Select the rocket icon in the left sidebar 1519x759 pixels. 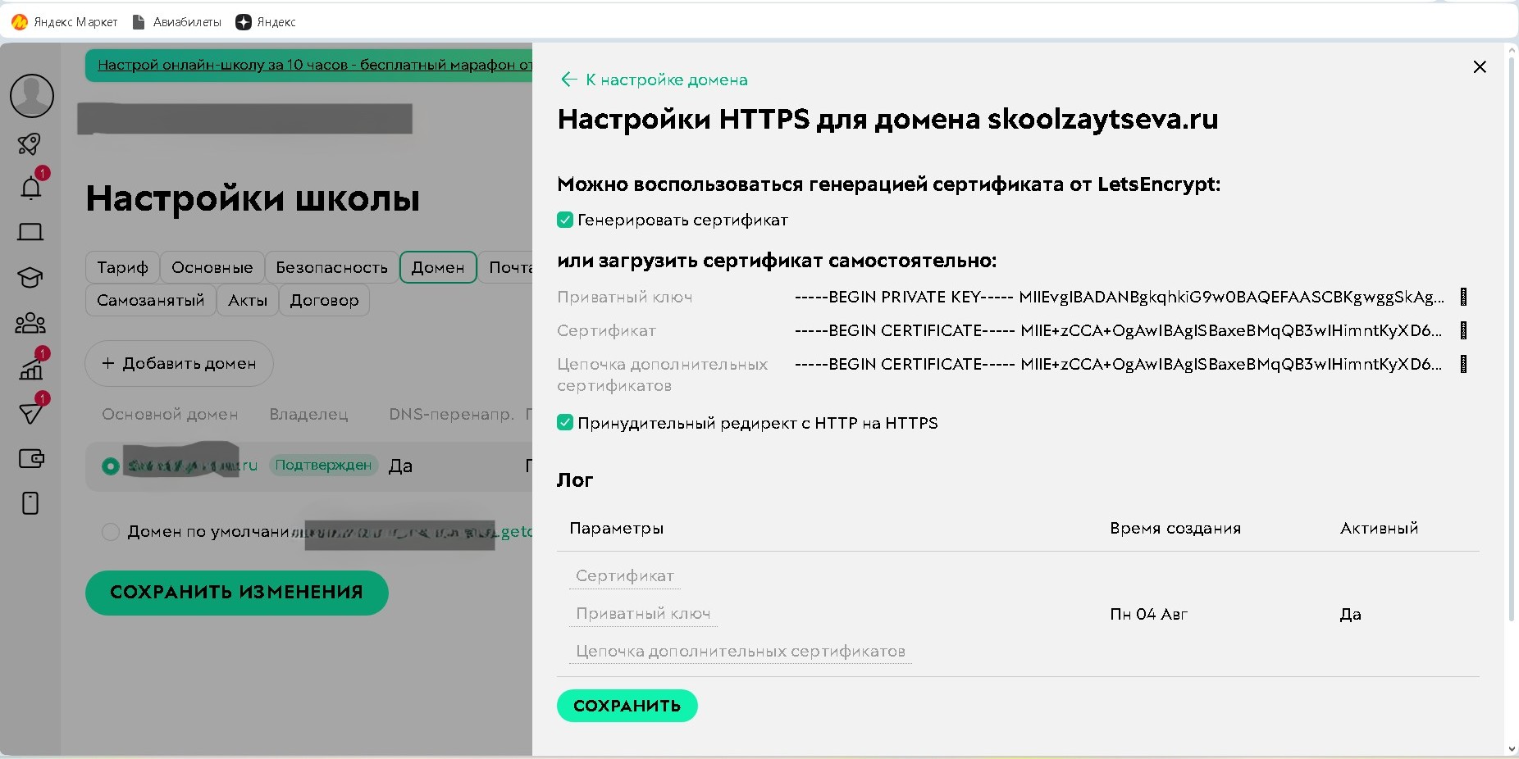point(30,144)
